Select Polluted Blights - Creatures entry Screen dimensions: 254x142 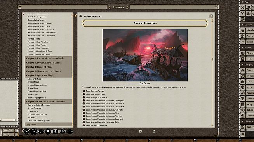pyautogui.click(x=38, y=48)
